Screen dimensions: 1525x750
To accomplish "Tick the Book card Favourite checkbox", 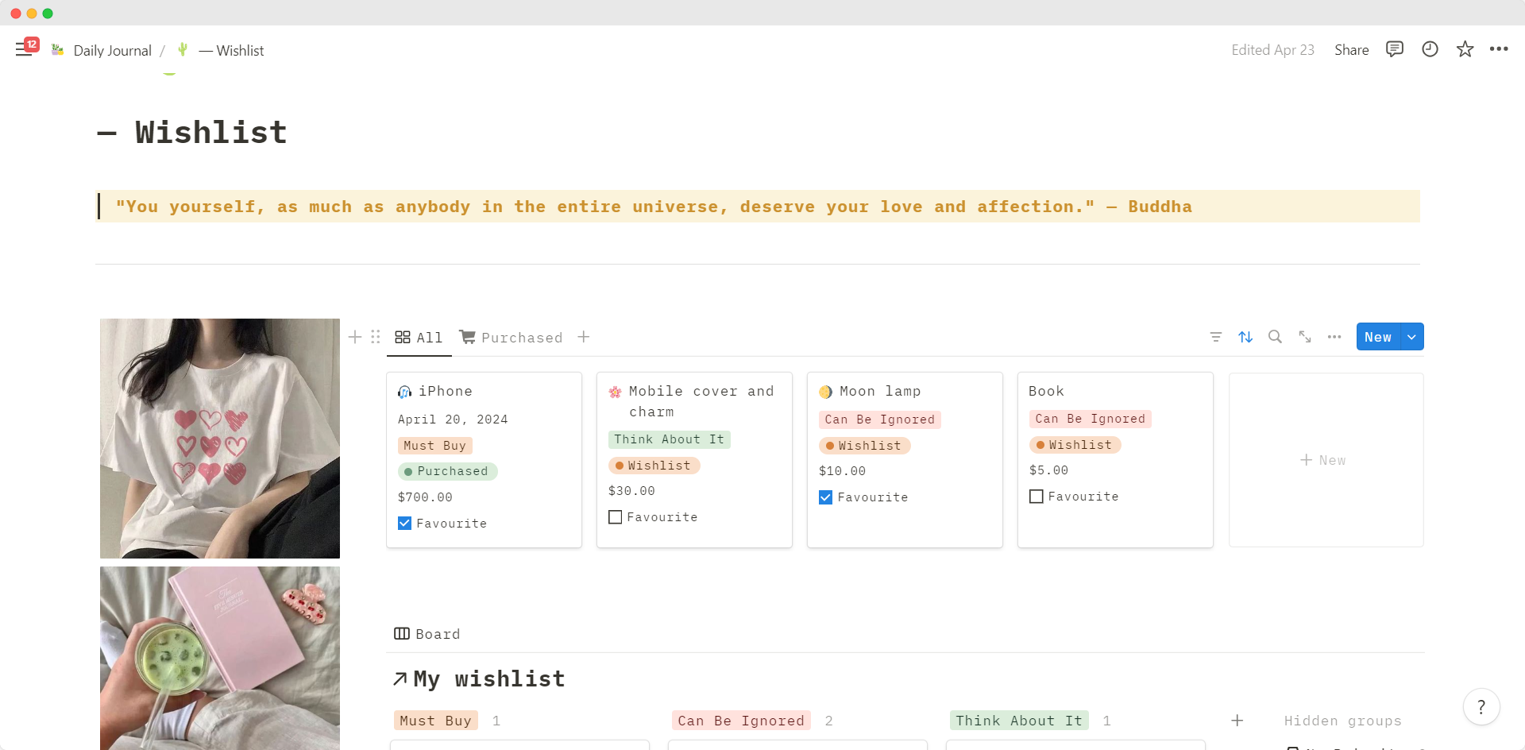I will point(1037,497).
